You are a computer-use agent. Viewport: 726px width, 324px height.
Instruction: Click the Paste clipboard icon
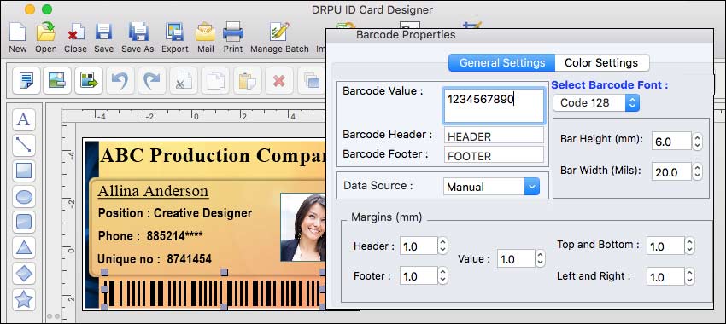point(247,81)
